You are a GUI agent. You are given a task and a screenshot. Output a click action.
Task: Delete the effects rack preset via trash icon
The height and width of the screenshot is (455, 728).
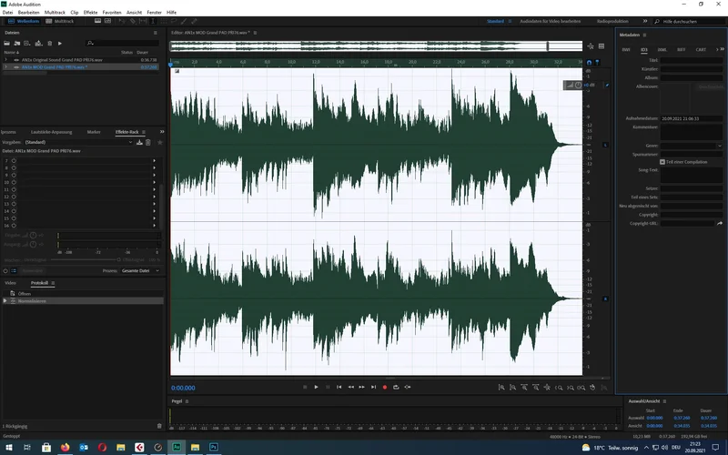coord(147,143)
